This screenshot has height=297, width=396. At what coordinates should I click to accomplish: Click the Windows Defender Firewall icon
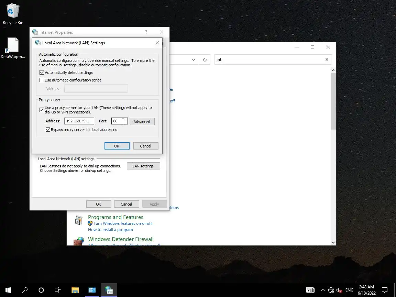78,241
